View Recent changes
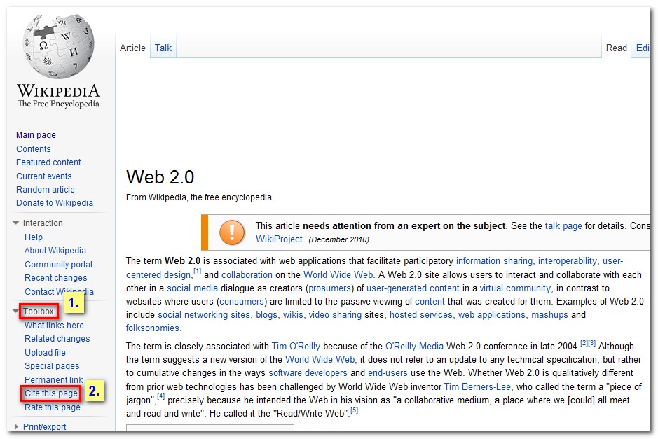658x439 pixels. point(56,277)
